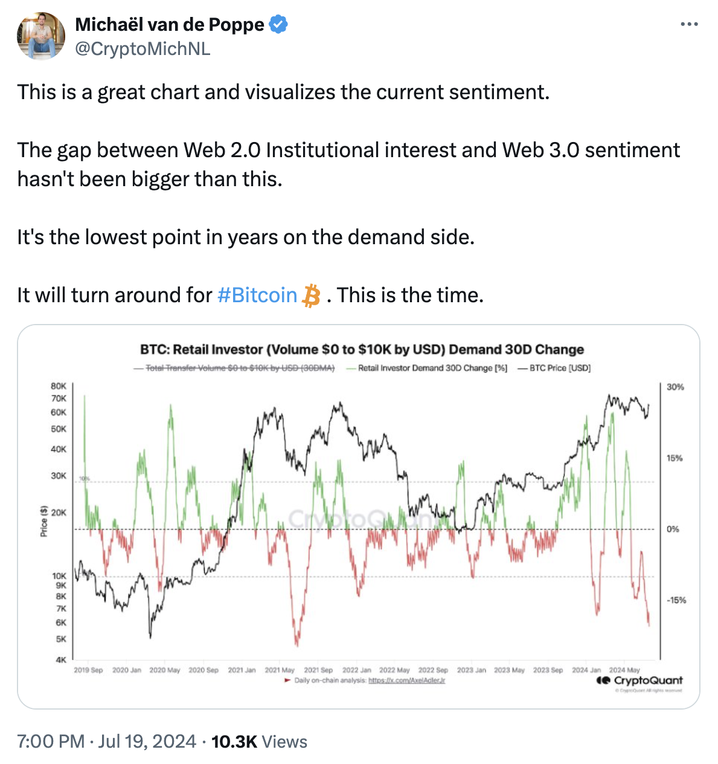
Task: Open the embedded chart image
Action: (359, 517)
